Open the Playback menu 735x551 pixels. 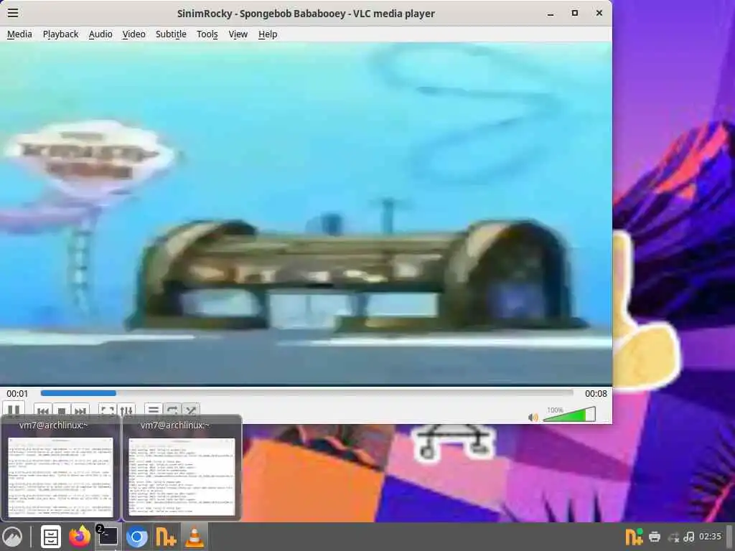[x=60, y=34]
